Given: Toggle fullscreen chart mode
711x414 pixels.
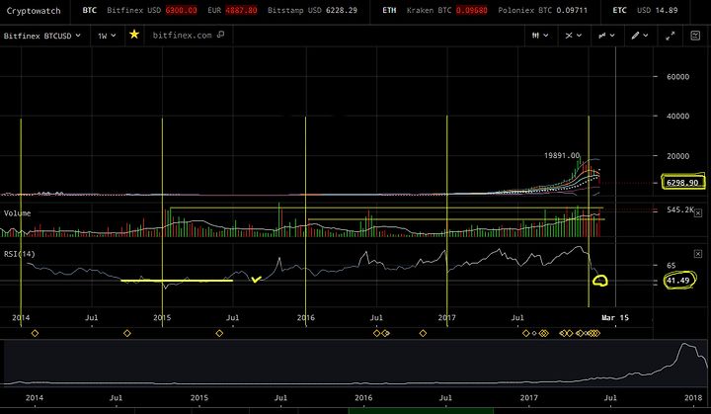Looking at the screenshot, I should 671,36.
